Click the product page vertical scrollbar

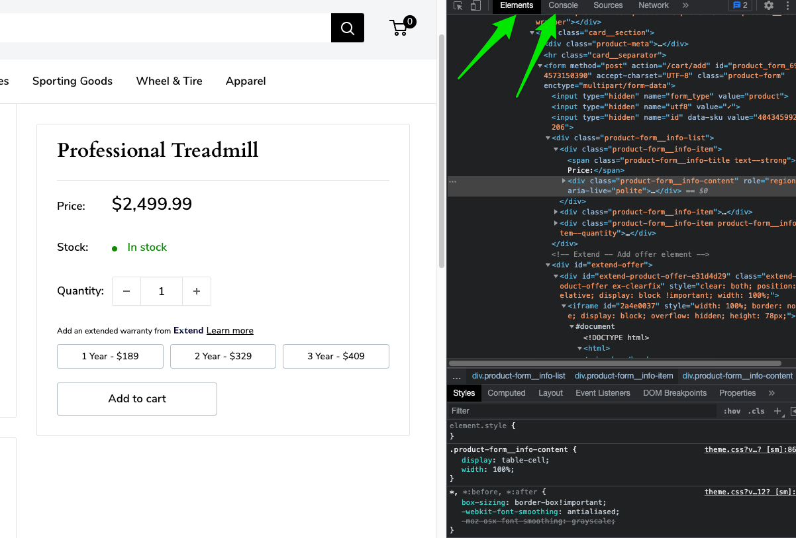(442, 152)
